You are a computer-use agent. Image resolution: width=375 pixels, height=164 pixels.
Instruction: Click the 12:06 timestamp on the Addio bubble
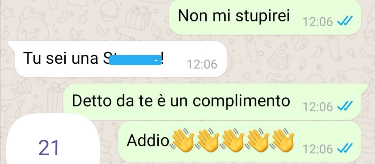pyautogui.click(x=318, y=149)
